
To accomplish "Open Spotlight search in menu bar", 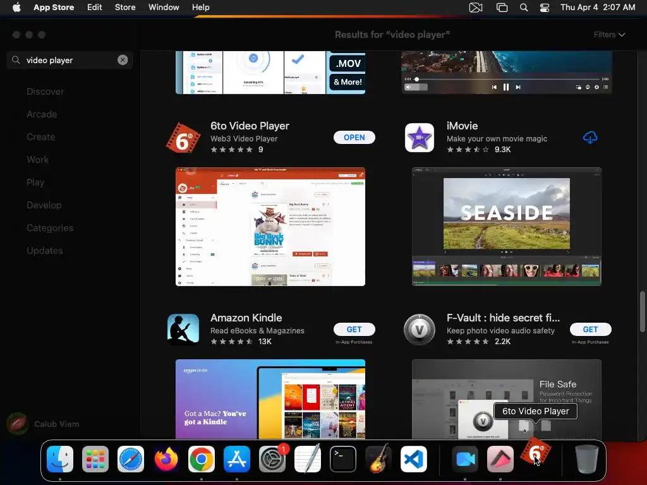I will tap(524, 7).
